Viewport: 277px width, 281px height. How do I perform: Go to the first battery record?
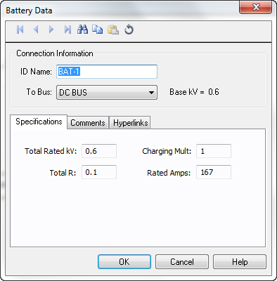[x=20, y=30]
